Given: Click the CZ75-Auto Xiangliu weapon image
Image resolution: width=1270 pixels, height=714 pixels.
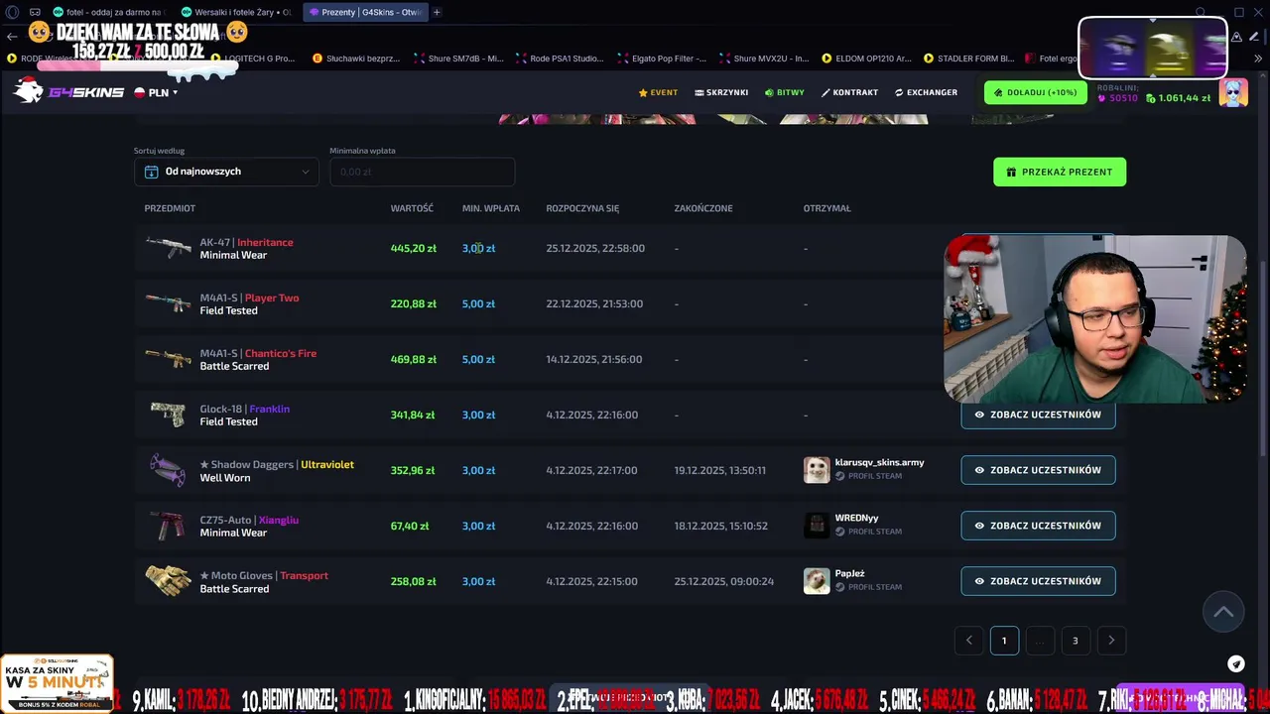Looking at the screenshot, I should [x=168, y=526].
